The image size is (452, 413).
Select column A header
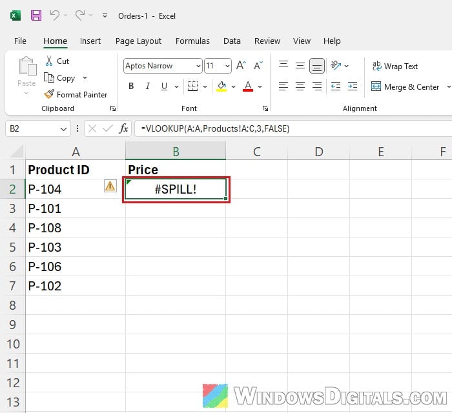tap(76, 151)
